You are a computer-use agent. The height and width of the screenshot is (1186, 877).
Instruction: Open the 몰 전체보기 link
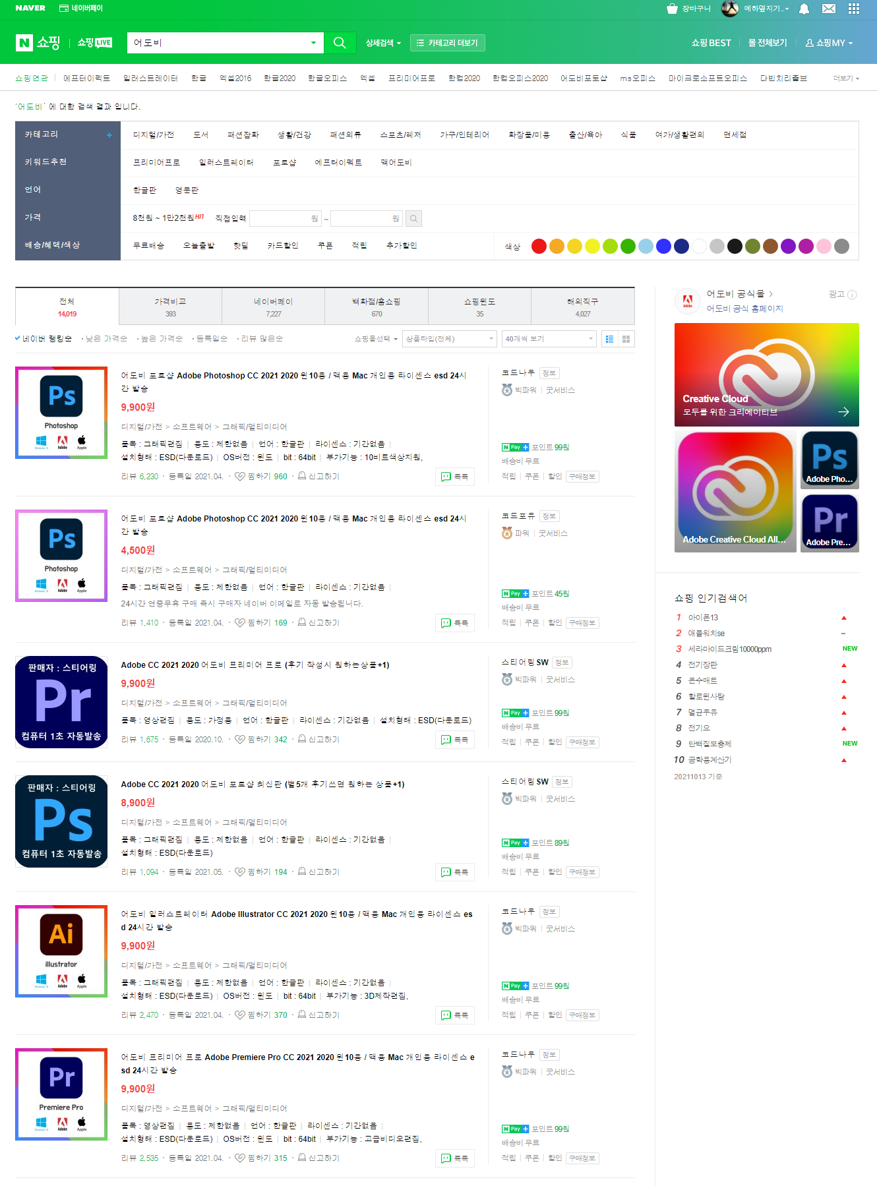pyautogui.click(x=768, y=43)
